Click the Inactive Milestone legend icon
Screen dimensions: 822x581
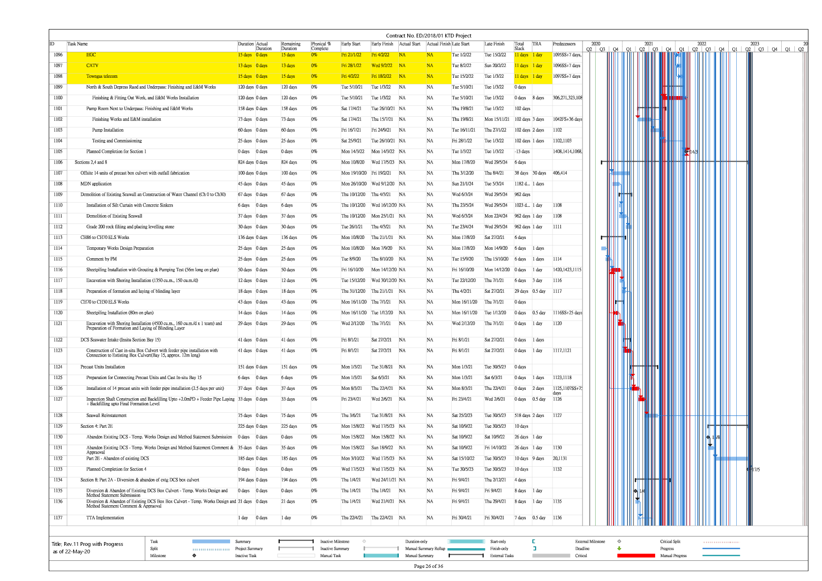pos(364,542)
